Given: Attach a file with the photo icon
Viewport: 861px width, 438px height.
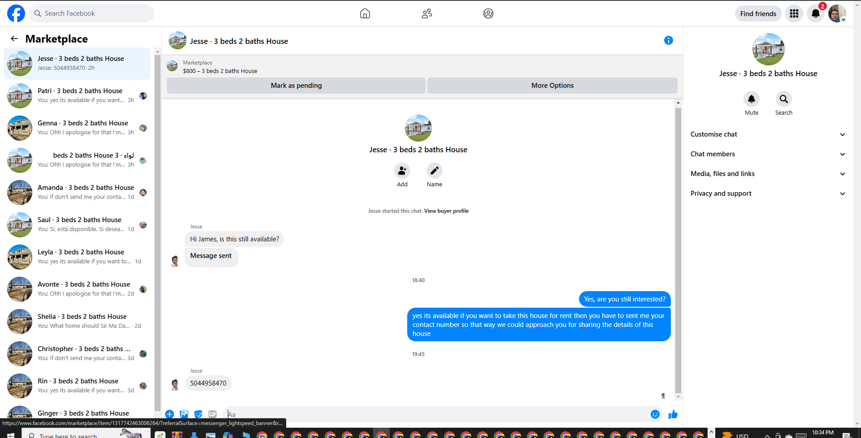Looking at the screenshot, I should click(x=184, y=414).
